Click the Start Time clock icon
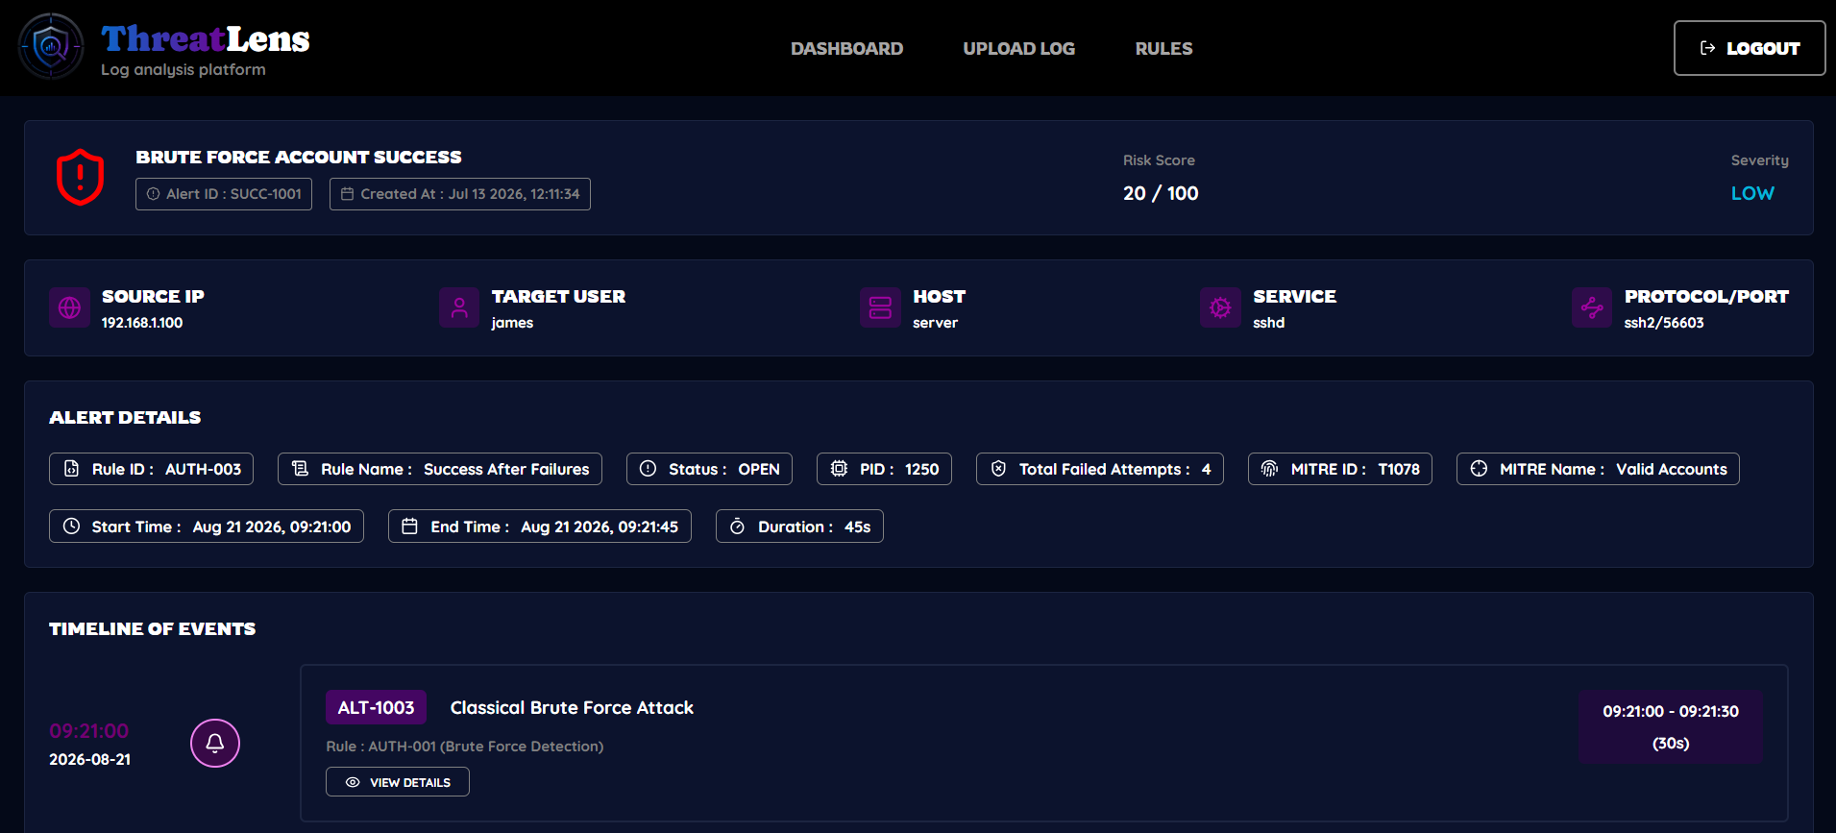1836x833 pixels. click(71, 527)
